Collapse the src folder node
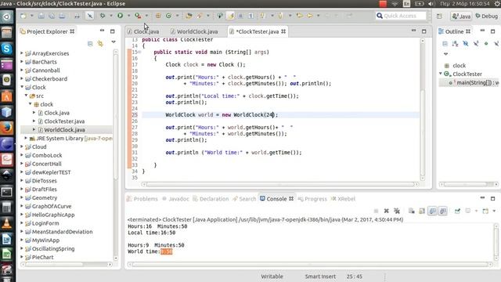 (26, 96)
